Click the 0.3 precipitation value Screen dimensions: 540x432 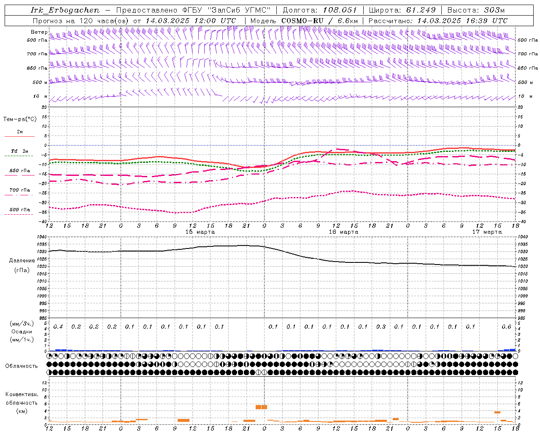pos(381,327)
